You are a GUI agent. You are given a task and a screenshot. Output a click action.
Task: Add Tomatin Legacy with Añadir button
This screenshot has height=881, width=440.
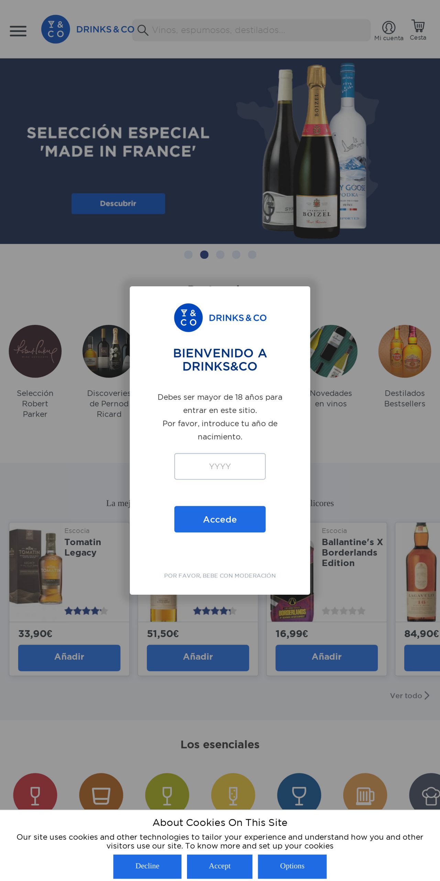69,657
